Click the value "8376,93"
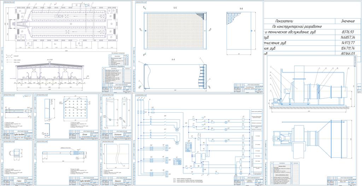 pyautogui.click(x=348, y=32)
